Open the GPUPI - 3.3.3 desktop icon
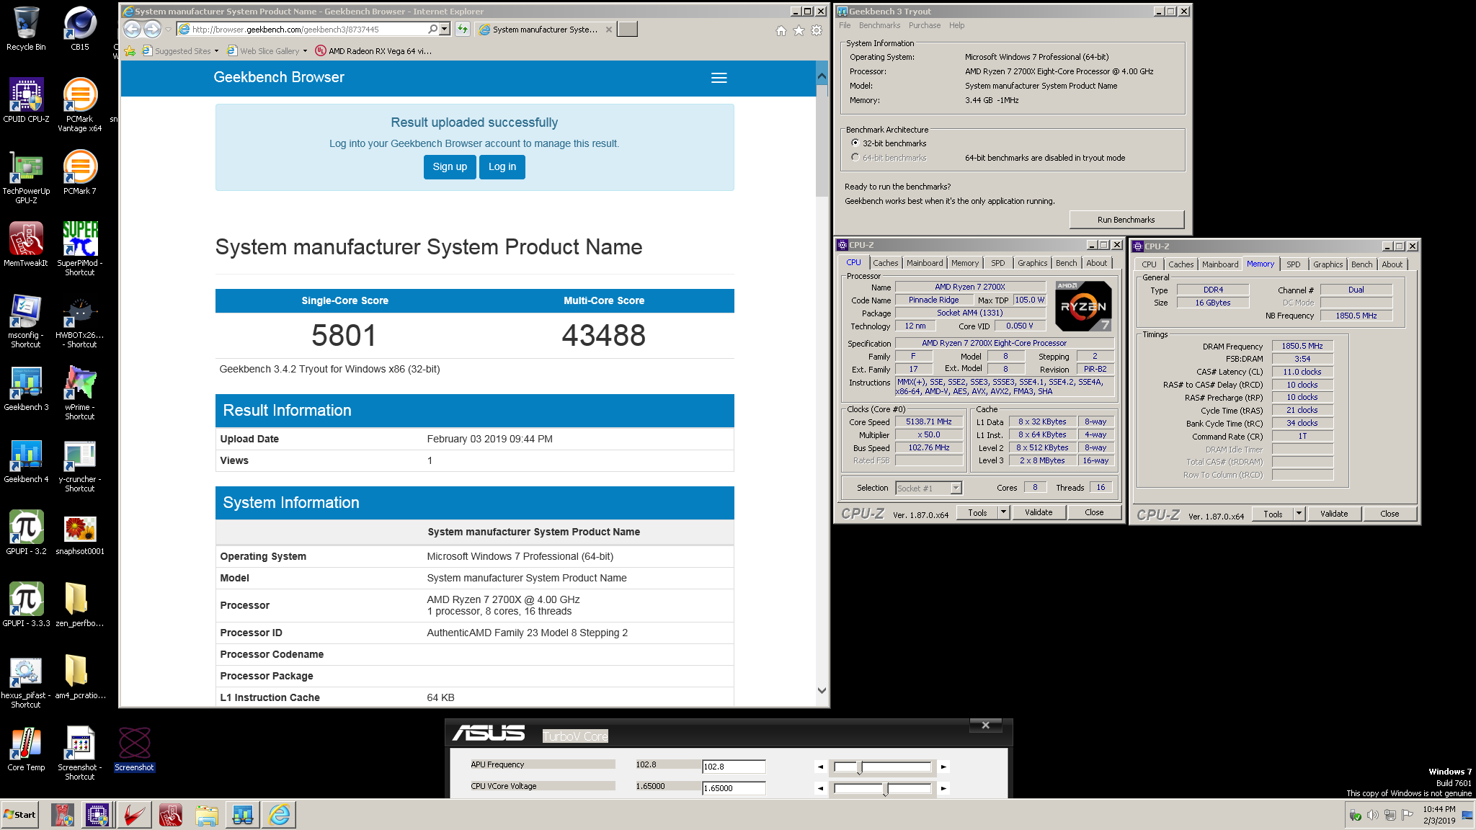The image size is (1476, 830). pos(26,605)
